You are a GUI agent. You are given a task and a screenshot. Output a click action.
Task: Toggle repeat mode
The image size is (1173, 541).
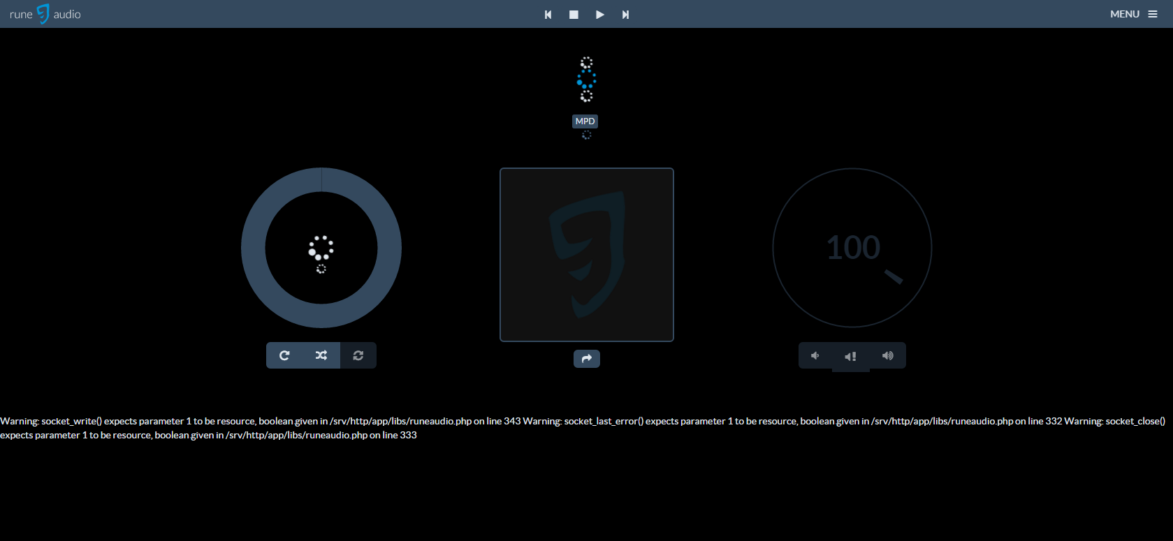284,355
